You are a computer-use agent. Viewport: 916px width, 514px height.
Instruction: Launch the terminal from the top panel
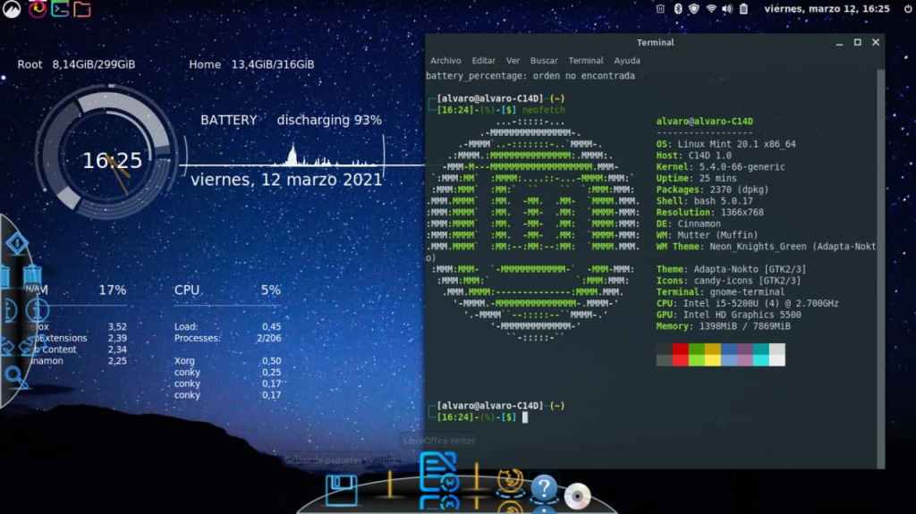[60, 9]
